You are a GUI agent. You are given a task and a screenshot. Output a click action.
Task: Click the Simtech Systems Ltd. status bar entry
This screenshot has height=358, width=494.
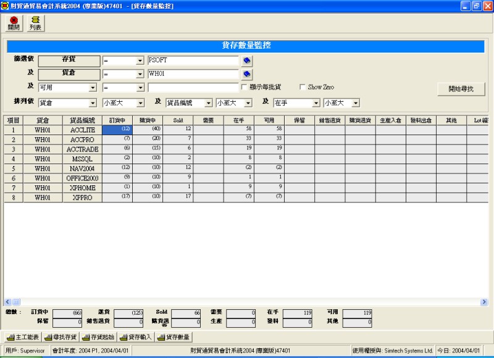tap(393, 351)
